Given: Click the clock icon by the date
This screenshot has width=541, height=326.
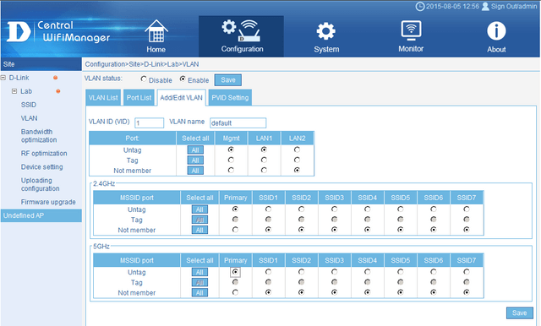Looking at the screenshot, I should pos(419,6).
